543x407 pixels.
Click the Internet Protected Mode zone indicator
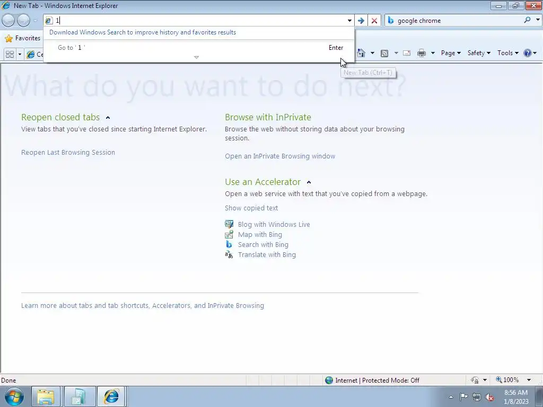click(372, 381)
